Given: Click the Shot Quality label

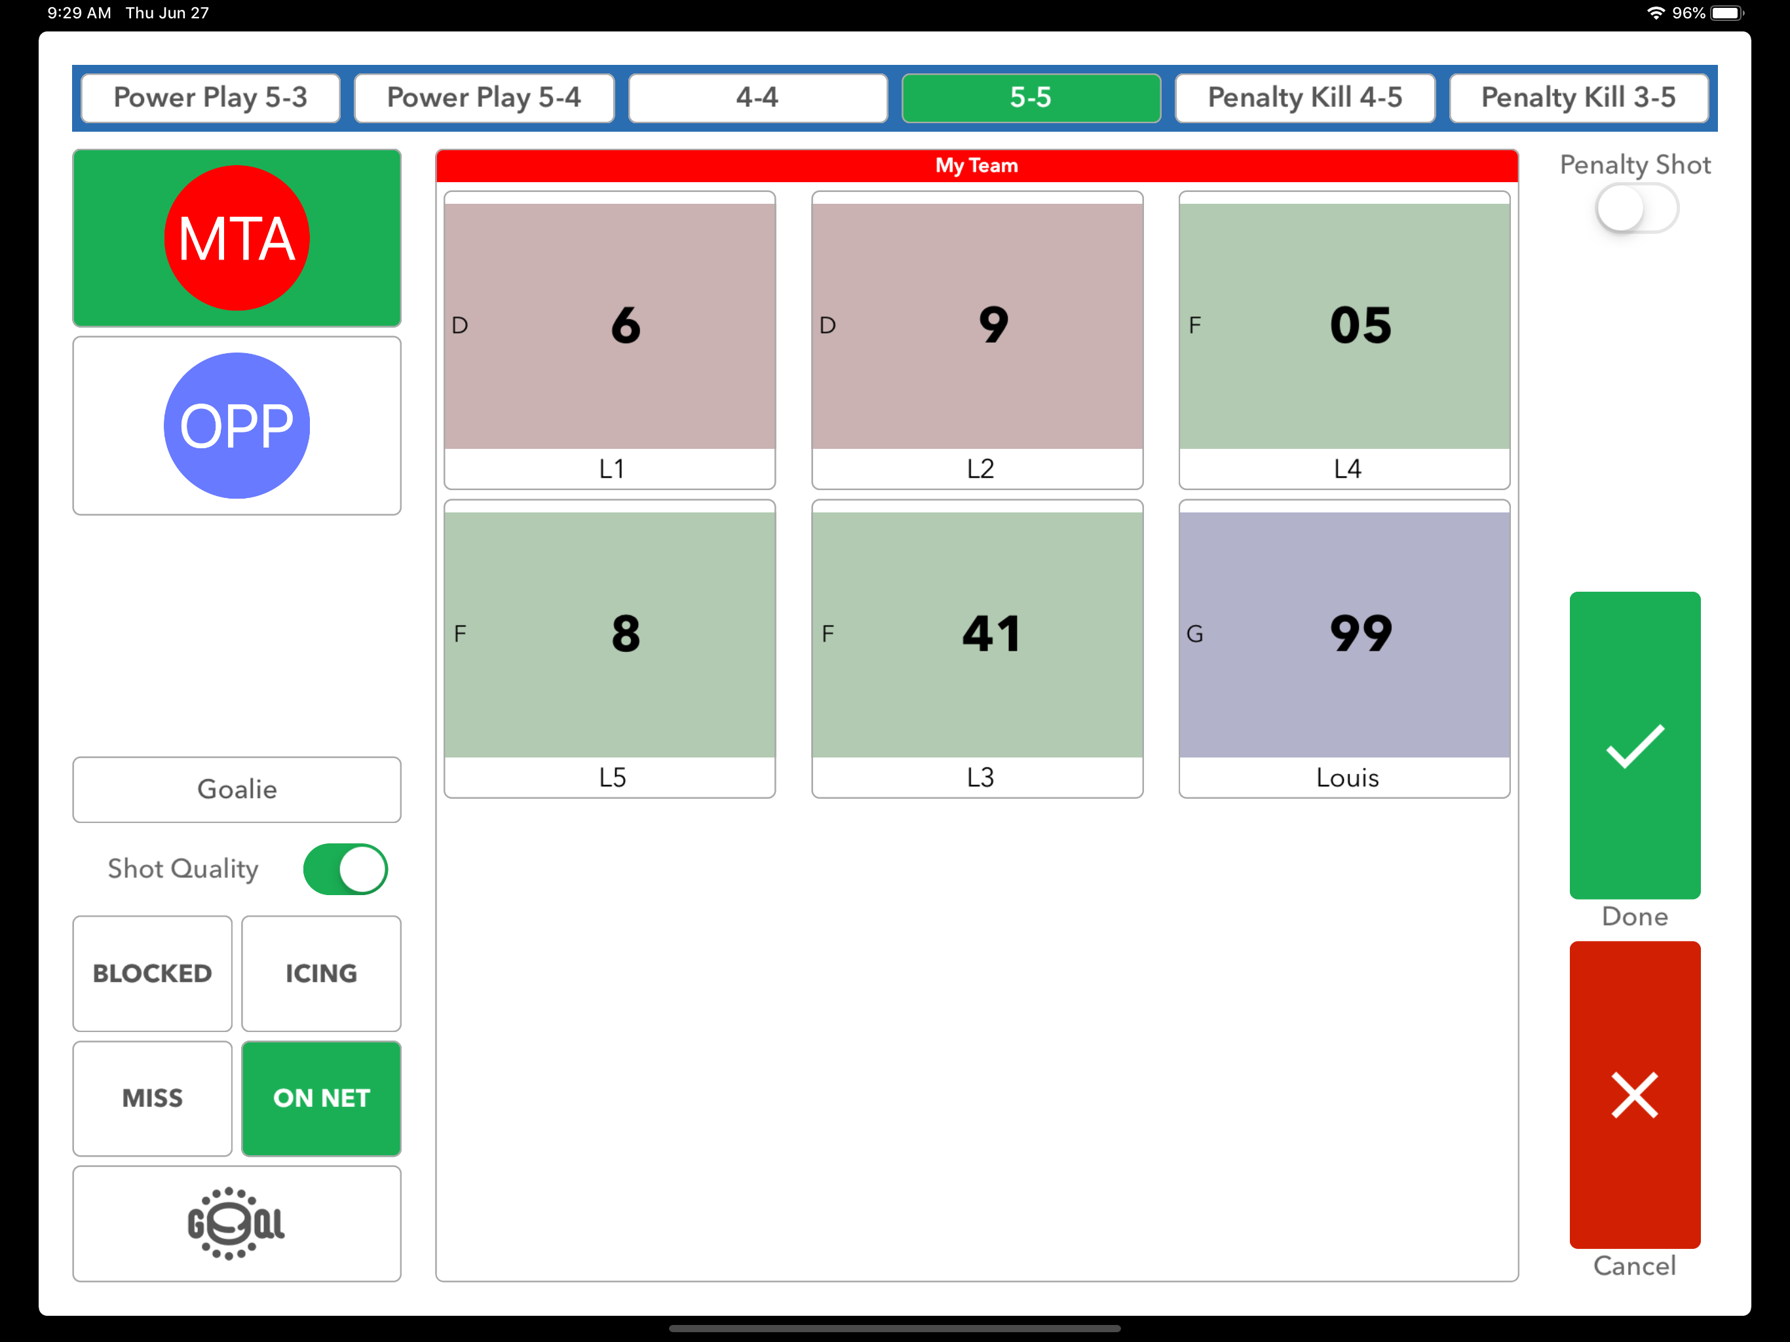Looking at the screenshot, I should (183, 868).
